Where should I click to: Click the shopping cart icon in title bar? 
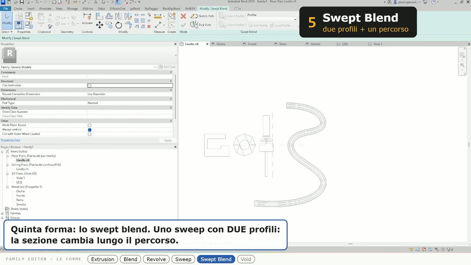[425, 2]
